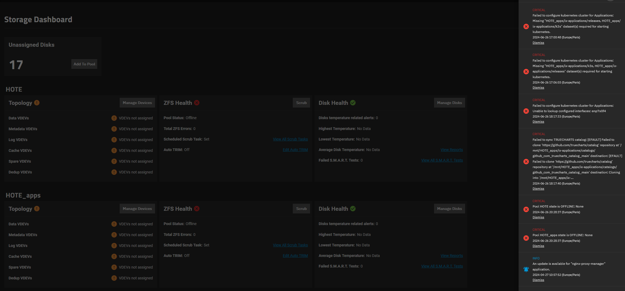Open View All S.M.A.R.T. Tests for HOTE_apps
The height and width of the screenshot is (291, 625).
point(442,266)
